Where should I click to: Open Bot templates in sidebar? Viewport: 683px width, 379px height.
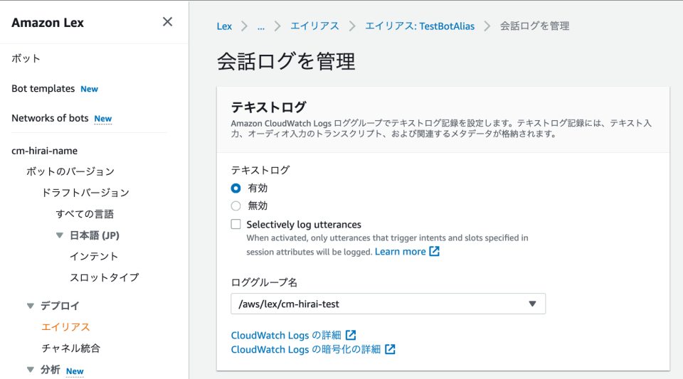click(43, 88)
